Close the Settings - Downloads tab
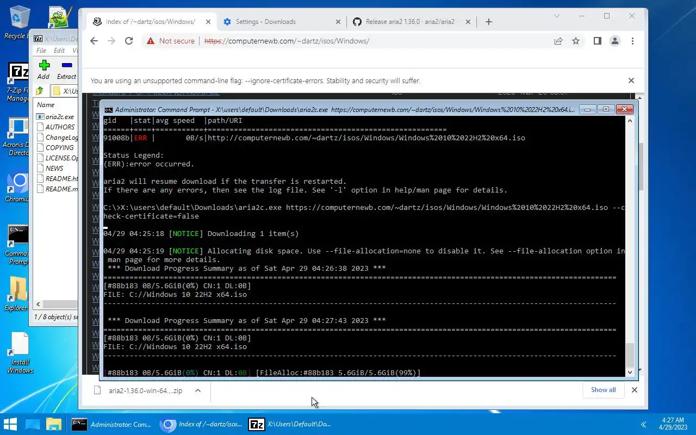 [338, 22]
